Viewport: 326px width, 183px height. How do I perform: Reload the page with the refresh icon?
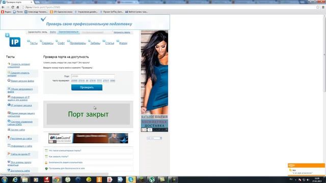[x=13, y=7]
